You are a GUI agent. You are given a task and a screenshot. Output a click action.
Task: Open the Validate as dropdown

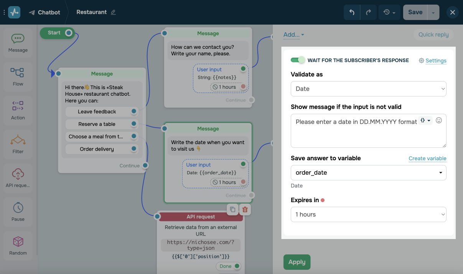pyautogui.click(x=368, y=89)
